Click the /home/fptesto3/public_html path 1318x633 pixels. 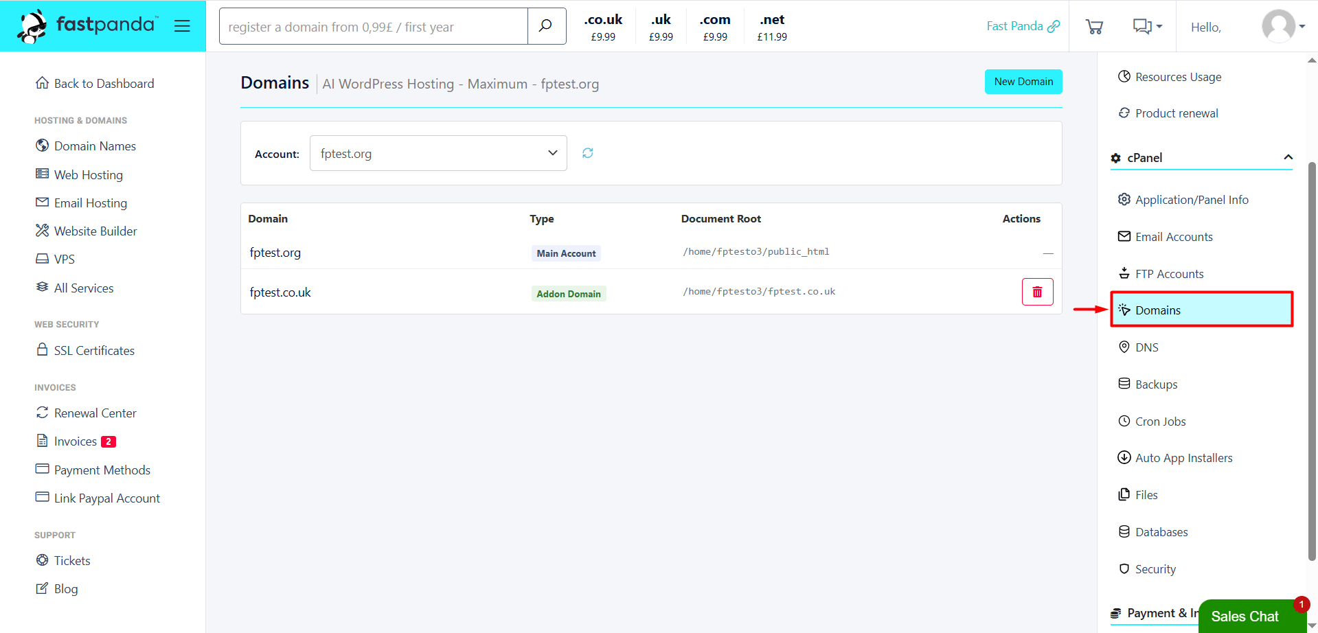[756, 252]
